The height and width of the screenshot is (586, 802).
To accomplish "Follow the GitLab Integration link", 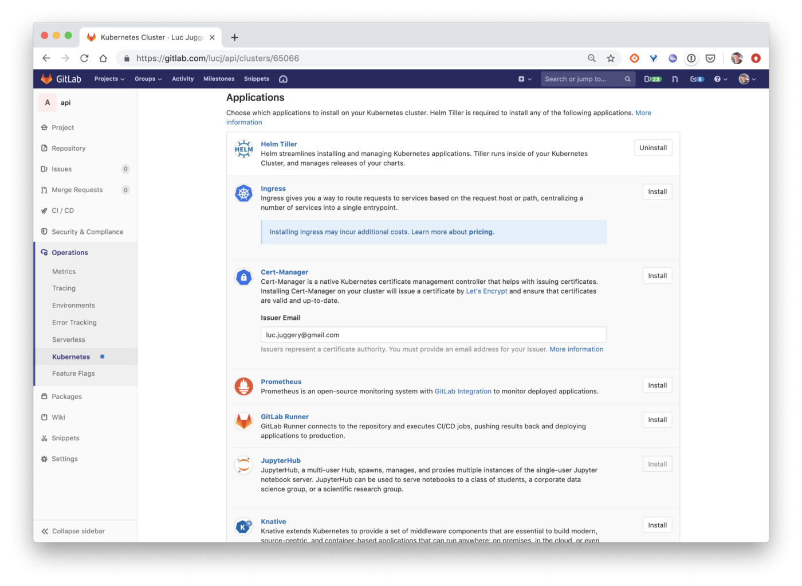I will [463, 392].
